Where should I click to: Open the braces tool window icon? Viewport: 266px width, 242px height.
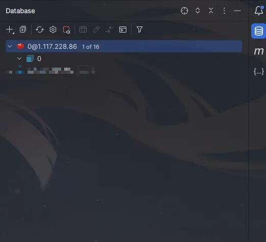[259, 71]
